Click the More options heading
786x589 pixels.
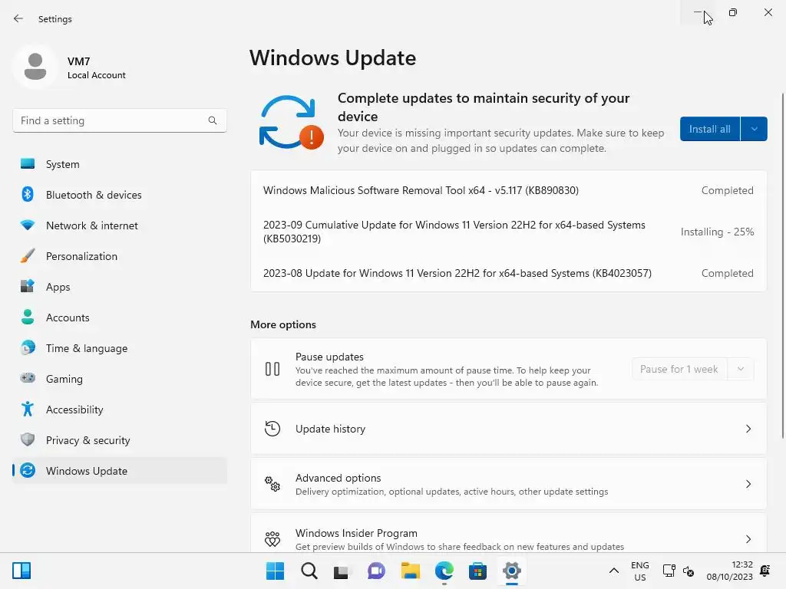pyautogui.click(x=283, y=324)
